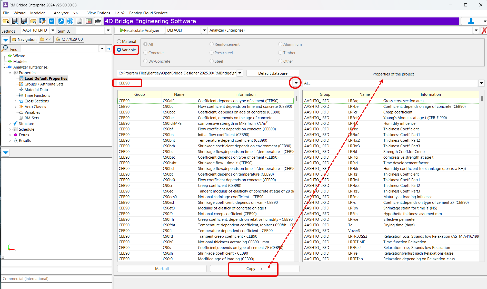Open the View Options menu
This screenshot has width=487, height=289.
click(98, 13)
